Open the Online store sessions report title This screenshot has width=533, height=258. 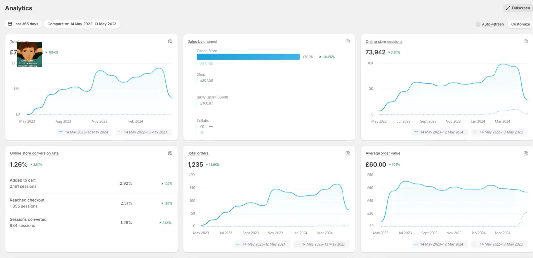tap(384, 42)
